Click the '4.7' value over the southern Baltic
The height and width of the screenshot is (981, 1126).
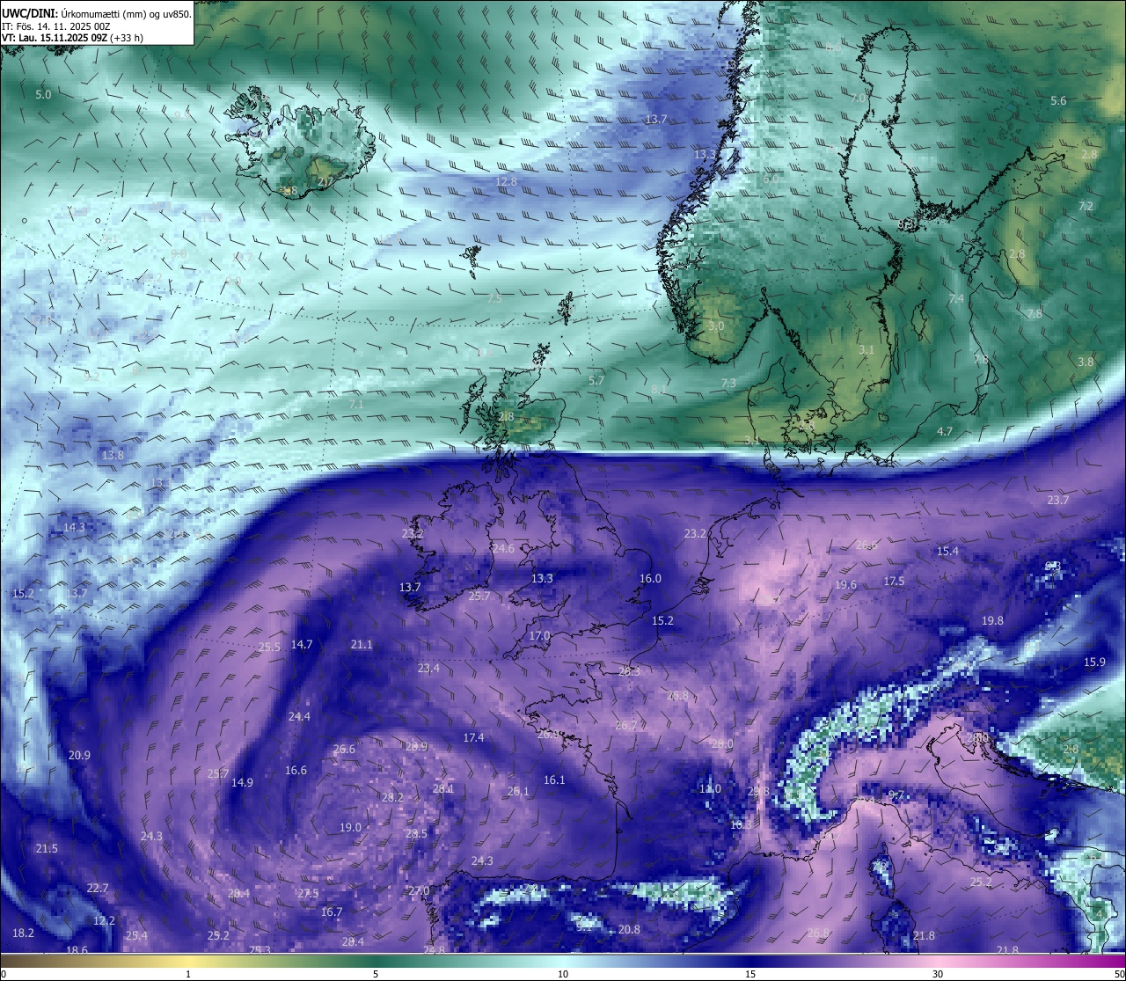[x=945, y=431]
